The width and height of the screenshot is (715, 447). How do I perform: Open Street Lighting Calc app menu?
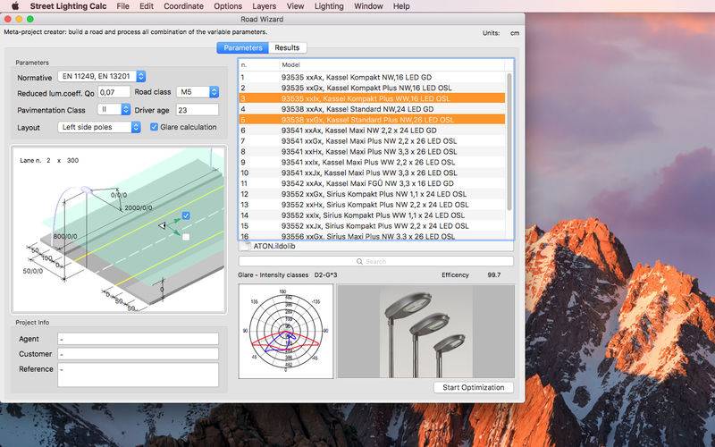[69, 6]
